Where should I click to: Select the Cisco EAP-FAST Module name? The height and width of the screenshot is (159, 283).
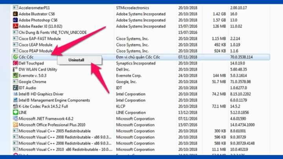click(40, 38)
